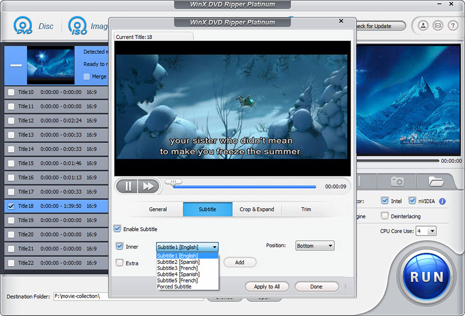Image resolution: width=465 pixels, height=316 pixels.
Task: Open destination folder via folder icon
Action: (435, 180)
